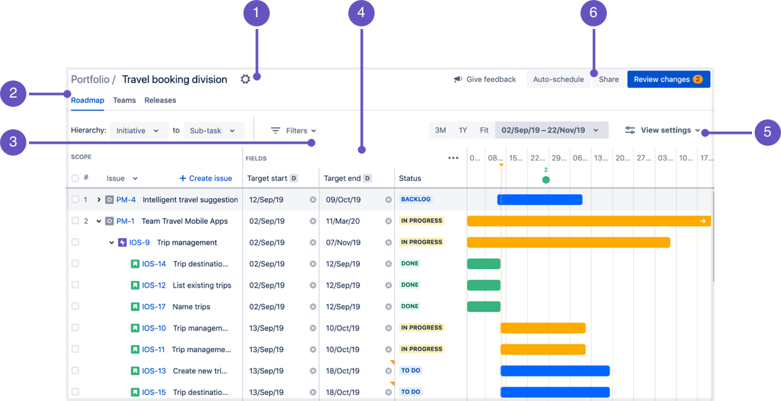Clear target end date for IOS-17
Image resolution: width=781 pixels, height=401 pixels.
click(x=389, y=307)
